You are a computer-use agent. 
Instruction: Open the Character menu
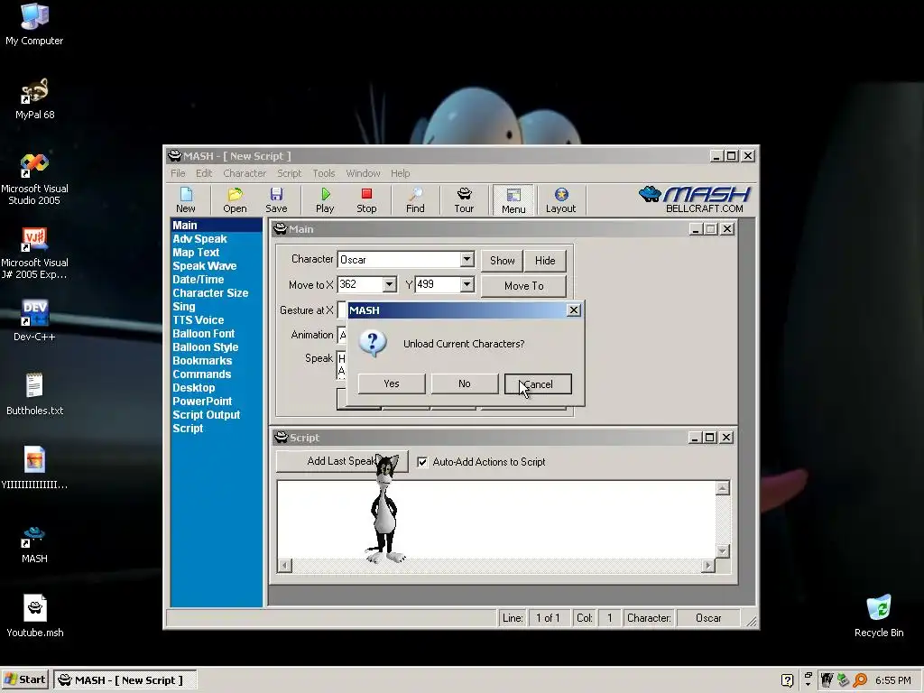[245, 173]
